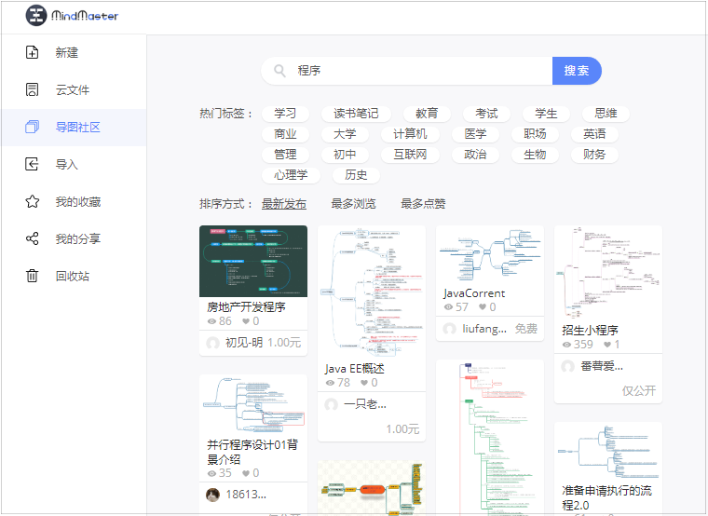Click the Import icon in sidebar
This screenshot has width=708, height=516.
33,164
